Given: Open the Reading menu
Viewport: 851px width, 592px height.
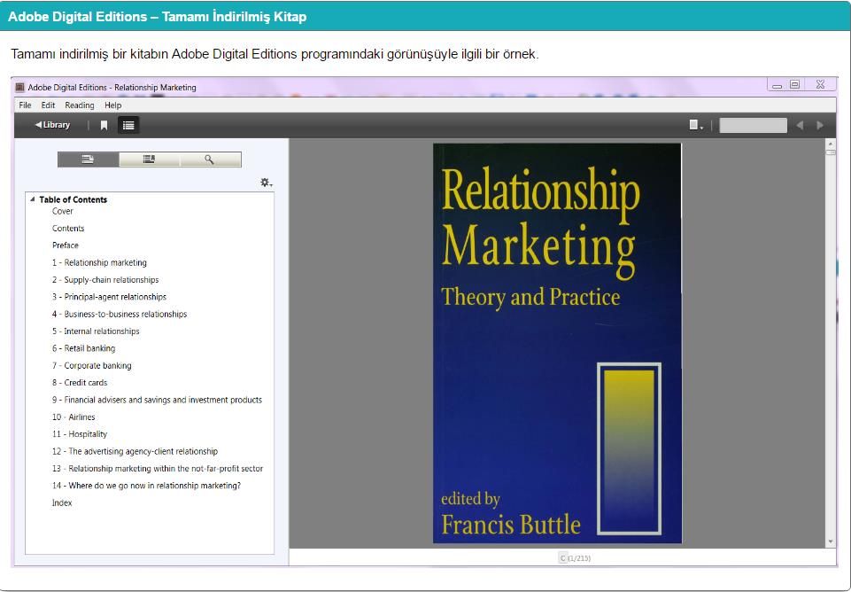Looking at the screenshot, I should (x=79, y=105).
